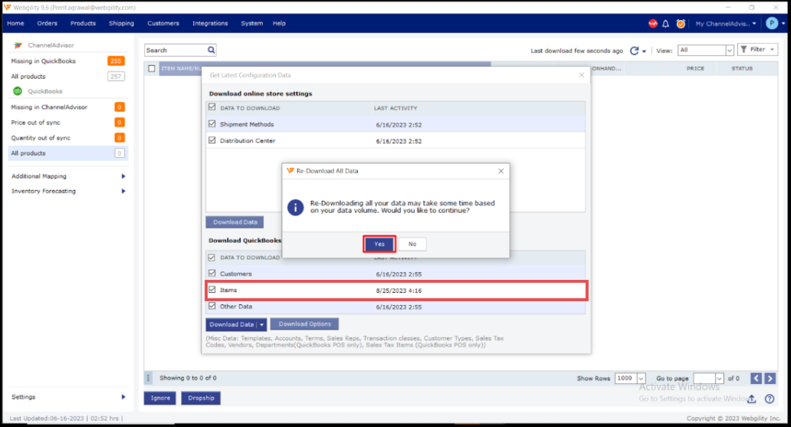The height and width of the screenshot is (427, 791).
Task: Toggle the Other Data checkbox
Action: [212, 305]
